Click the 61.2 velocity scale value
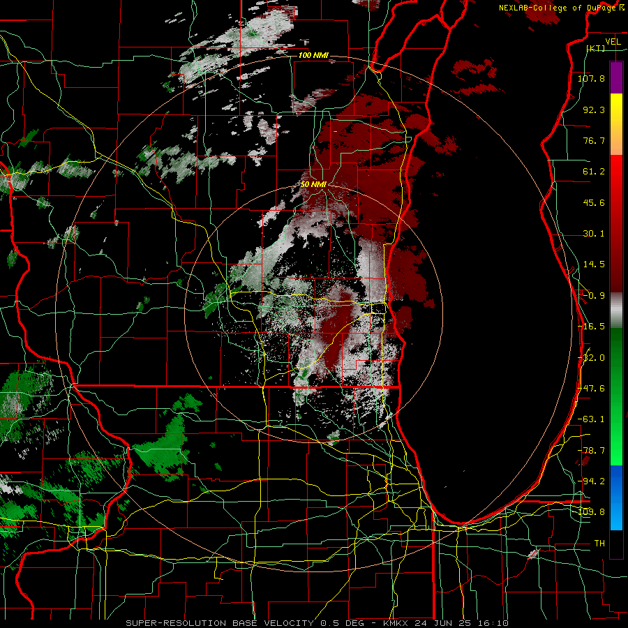The image size is (628, 628). [594, 172]
